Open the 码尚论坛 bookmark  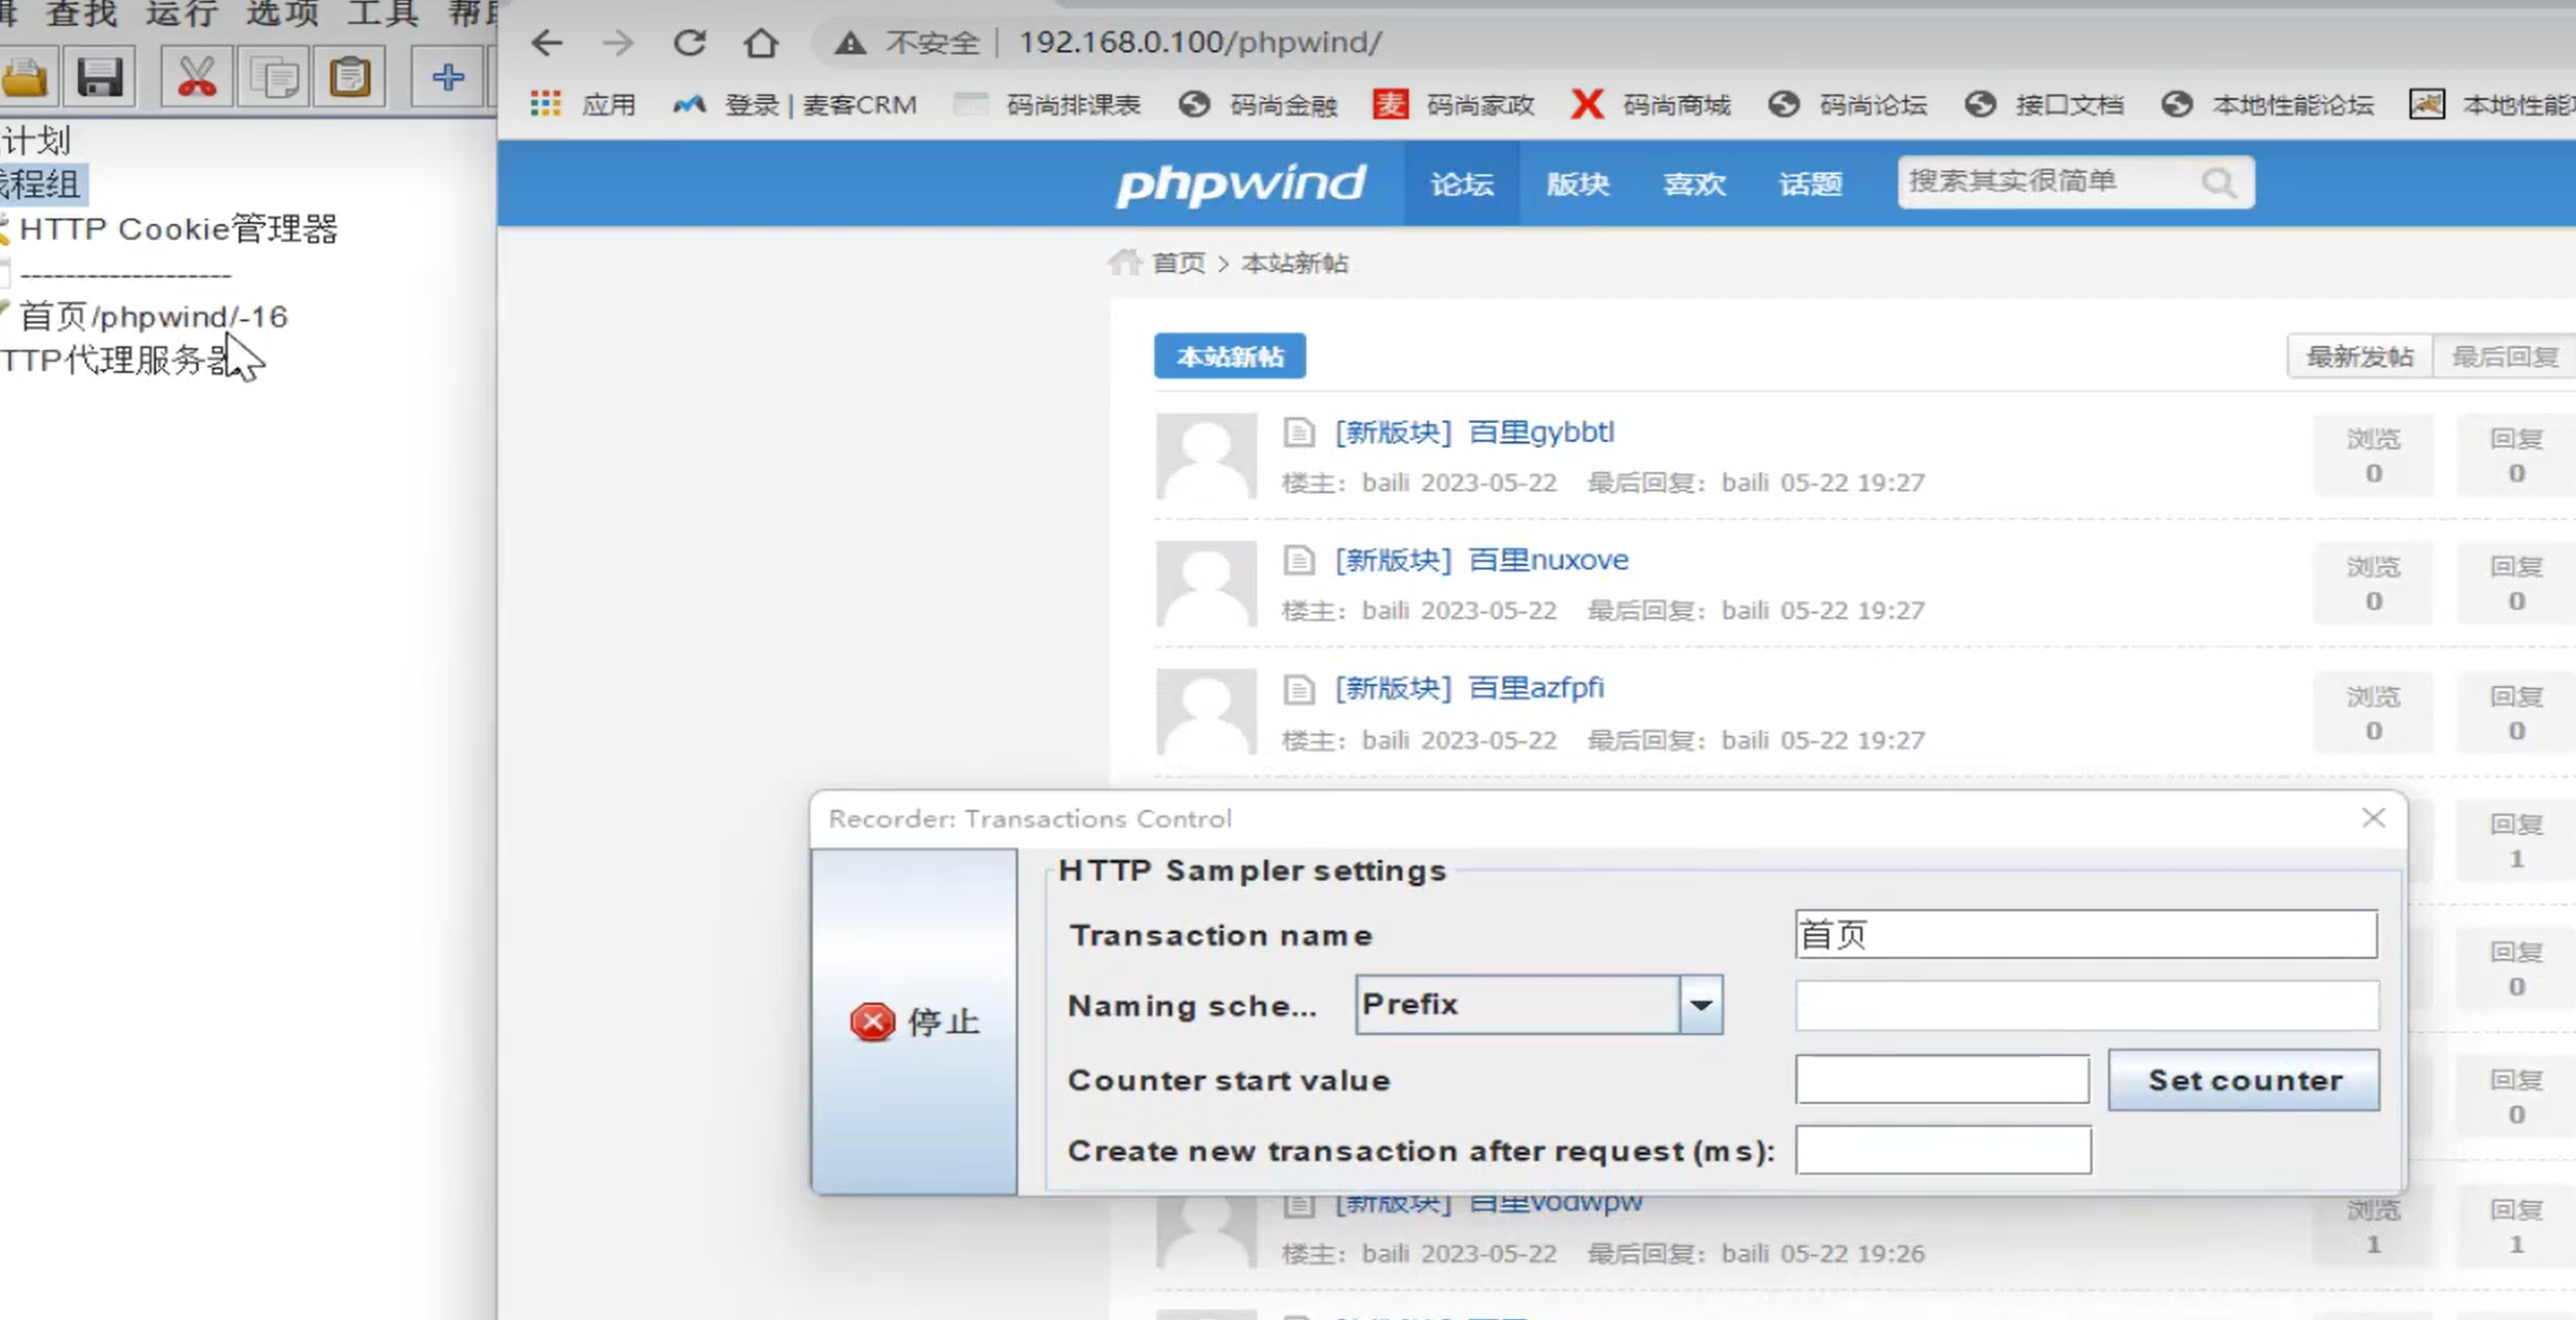pos(1847,104)
